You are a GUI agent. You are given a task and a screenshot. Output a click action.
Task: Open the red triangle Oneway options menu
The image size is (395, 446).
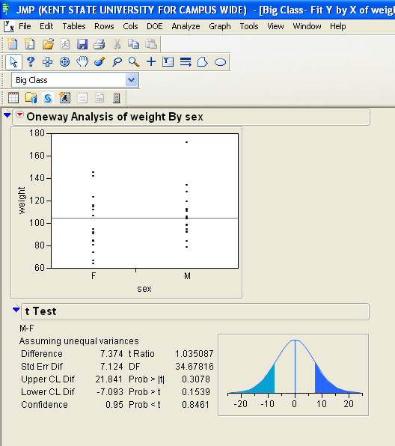(x=19, y=114)
